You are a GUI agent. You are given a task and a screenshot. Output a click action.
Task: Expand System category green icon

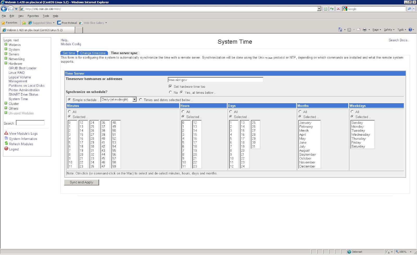6,49
